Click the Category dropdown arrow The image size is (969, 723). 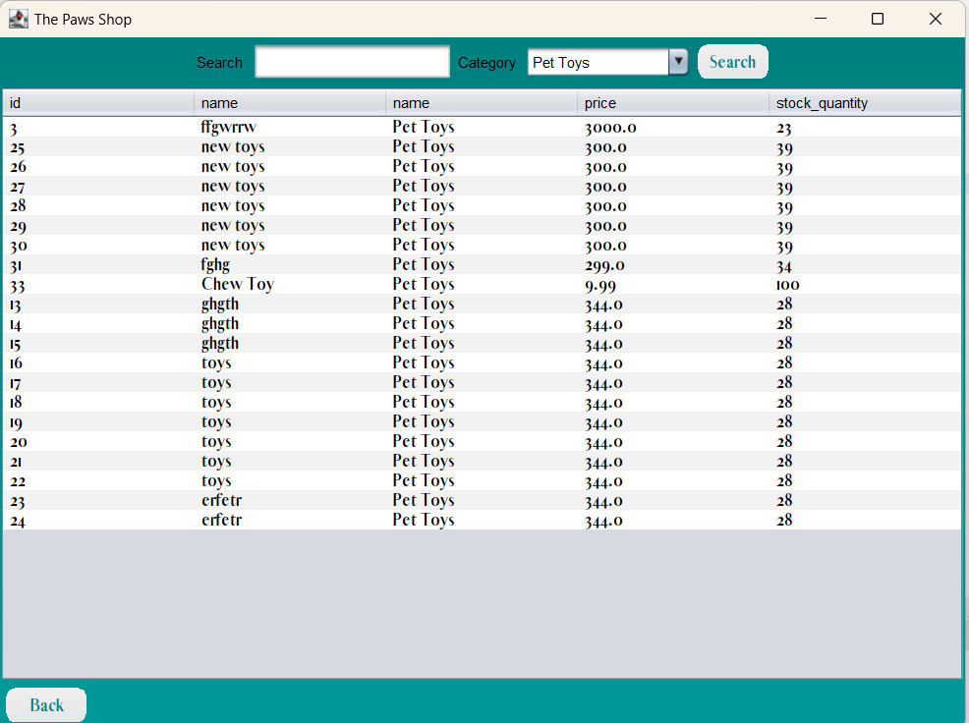click(x=678, y=61)
